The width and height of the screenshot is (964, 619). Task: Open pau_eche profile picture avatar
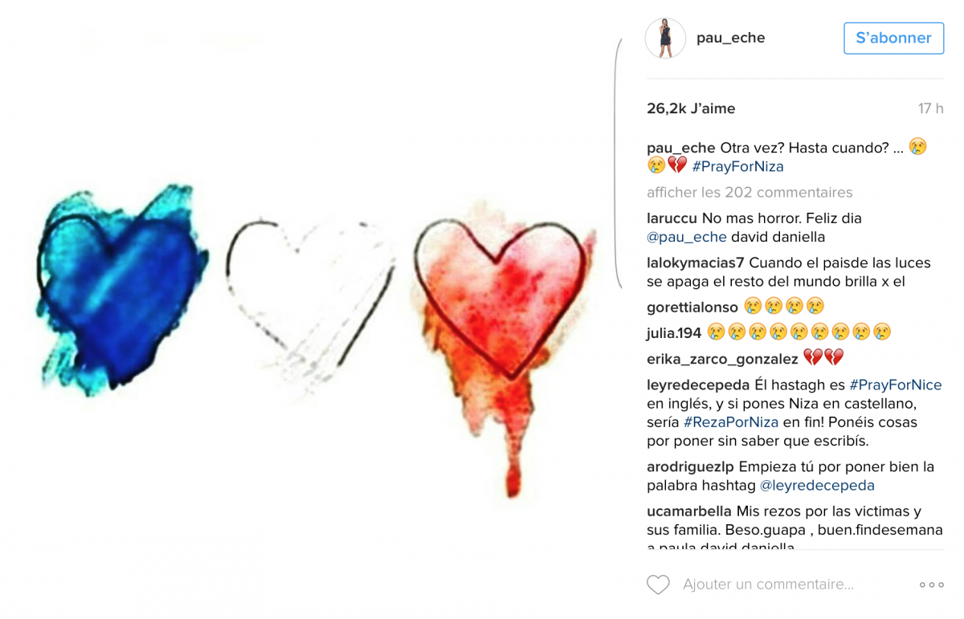click(665, 38)
